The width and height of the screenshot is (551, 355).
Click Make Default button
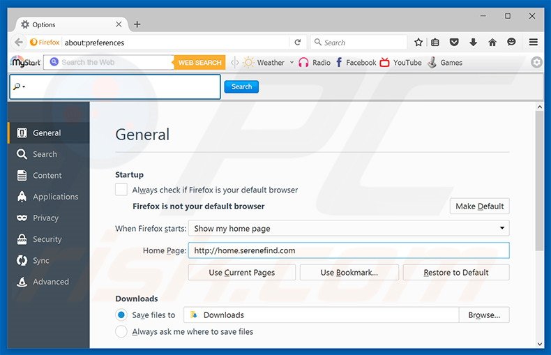point(479,206)
